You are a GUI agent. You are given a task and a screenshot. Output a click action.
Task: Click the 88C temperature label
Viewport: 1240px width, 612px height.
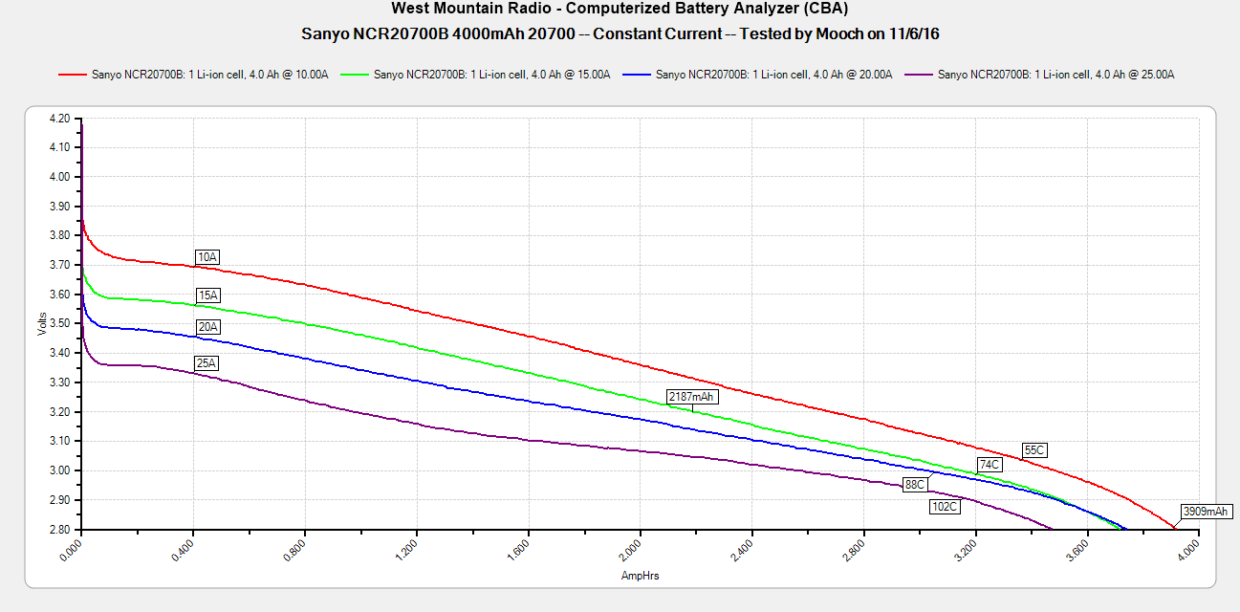point(915,485)
